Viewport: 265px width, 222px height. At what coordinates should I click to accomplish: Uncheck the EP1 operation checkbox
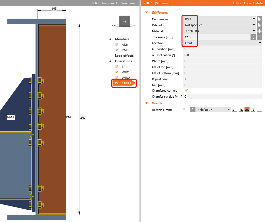click(116, 67)
